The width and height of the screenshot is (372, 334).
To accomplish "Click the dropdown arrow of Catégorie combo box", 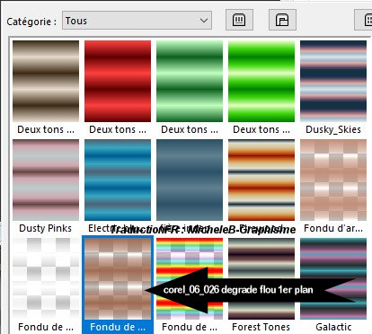I will tap(204, 21).
